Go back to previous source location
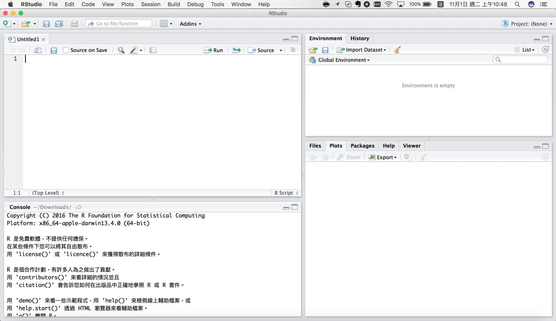 [12, 50]
